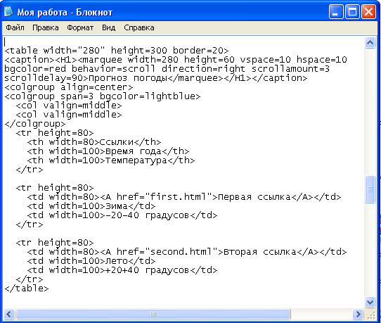The image size is (381, 323).
Task: Click the line containing Лето
Action: [91, 261]
